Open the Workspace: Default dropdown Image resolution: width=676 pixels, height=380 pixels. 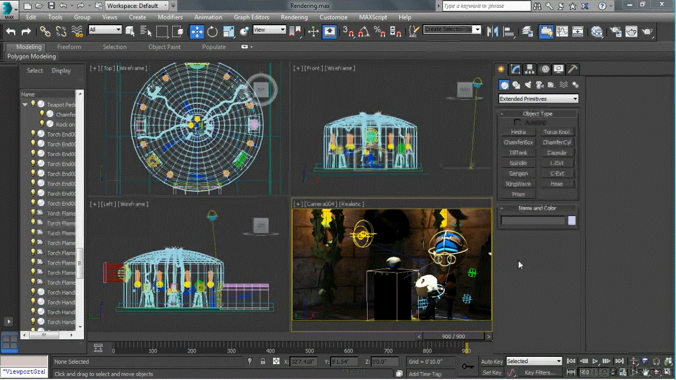[x=137, y=6]
